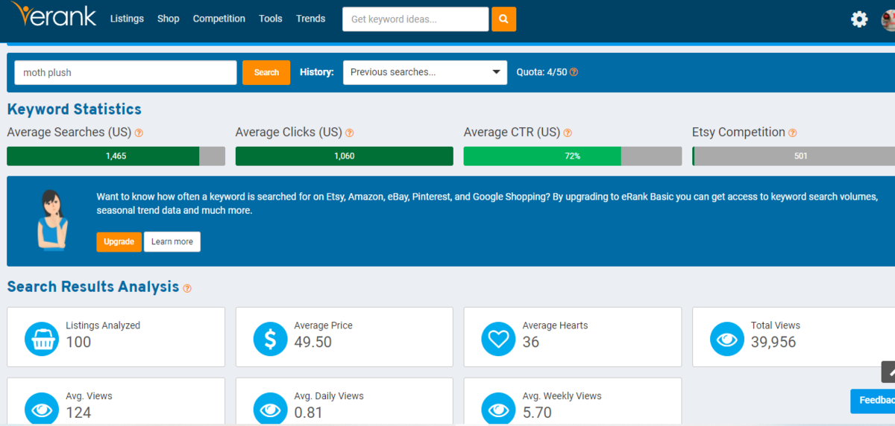Click the Average Price dollar icon
The width and height of the screenshot is (895, 426).
(270, 339)
